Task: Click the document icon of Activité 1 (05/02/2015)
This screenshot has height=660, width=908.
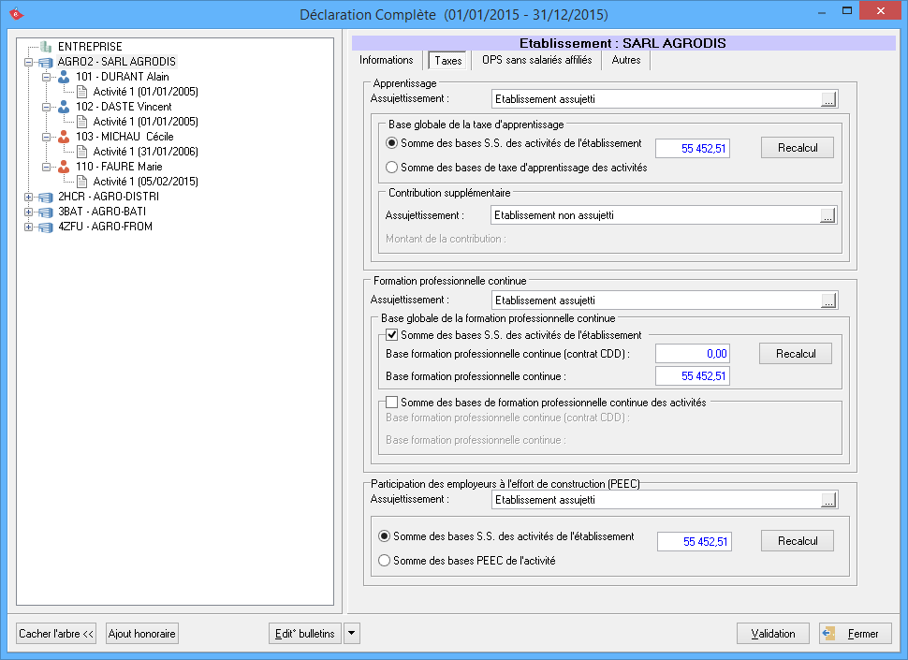Action: pos(81,182)
